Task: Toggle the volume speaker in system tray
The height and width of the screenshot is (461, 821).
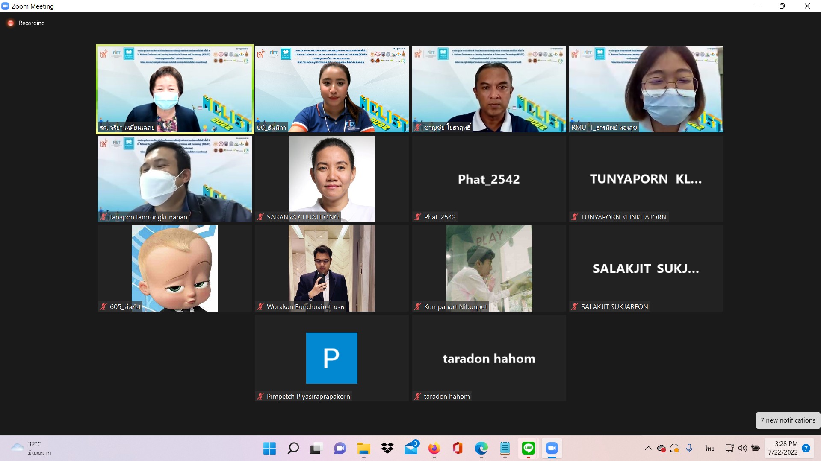Action: 743,448
